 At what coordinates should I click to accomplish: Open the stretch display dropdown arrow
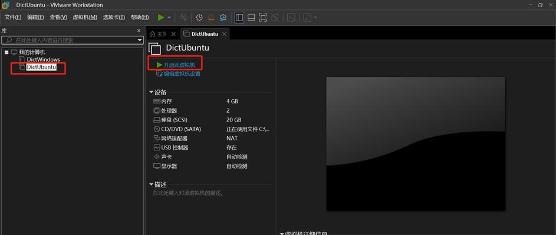(x=315, y=17)
